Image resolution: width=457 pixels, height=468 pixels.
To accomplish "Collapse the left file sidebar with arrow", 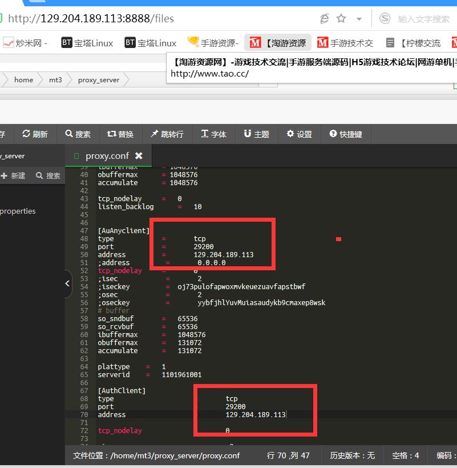I will (67, 283).
